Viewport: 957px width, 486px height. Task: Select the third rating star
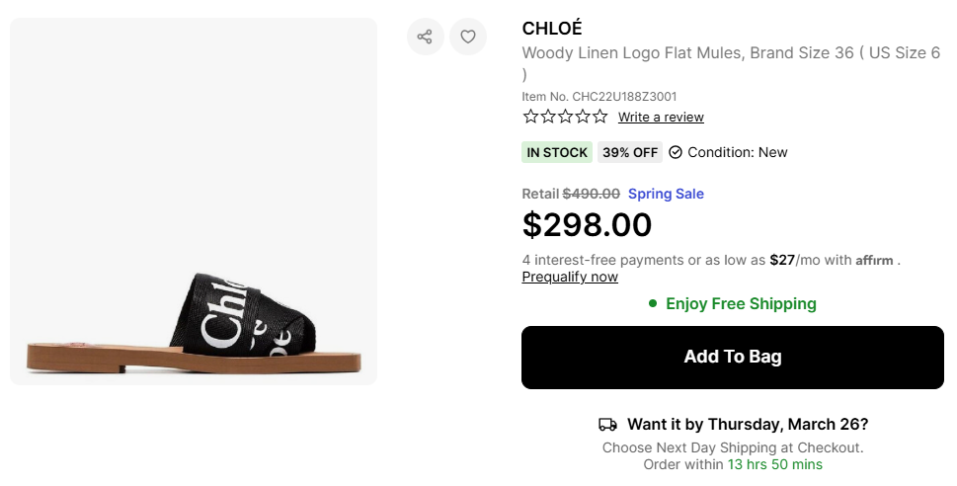[x=565, y=117]
